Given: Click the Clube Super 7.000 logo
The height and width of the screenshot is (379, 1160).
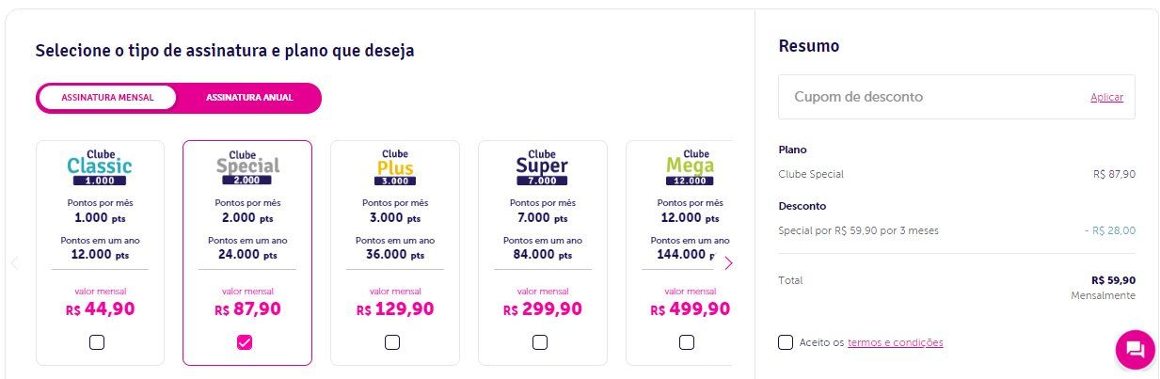Looking at the screenshot, I should pyautogui.click(x=542, y=166).
